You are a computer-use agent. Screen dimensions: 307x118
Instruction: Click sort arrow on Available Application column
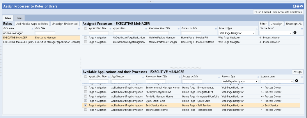(x=143, y=77)
